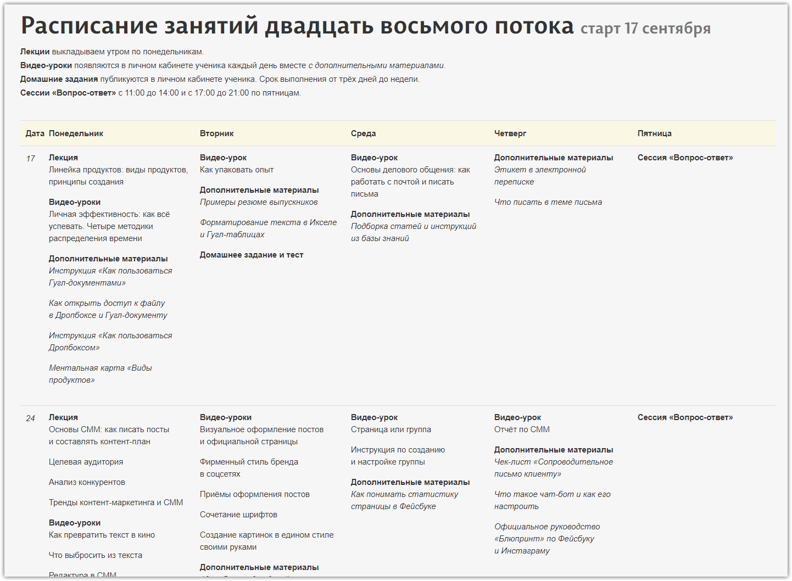Click the «Отчёт по СММ» video lesson

coord(521,429)
